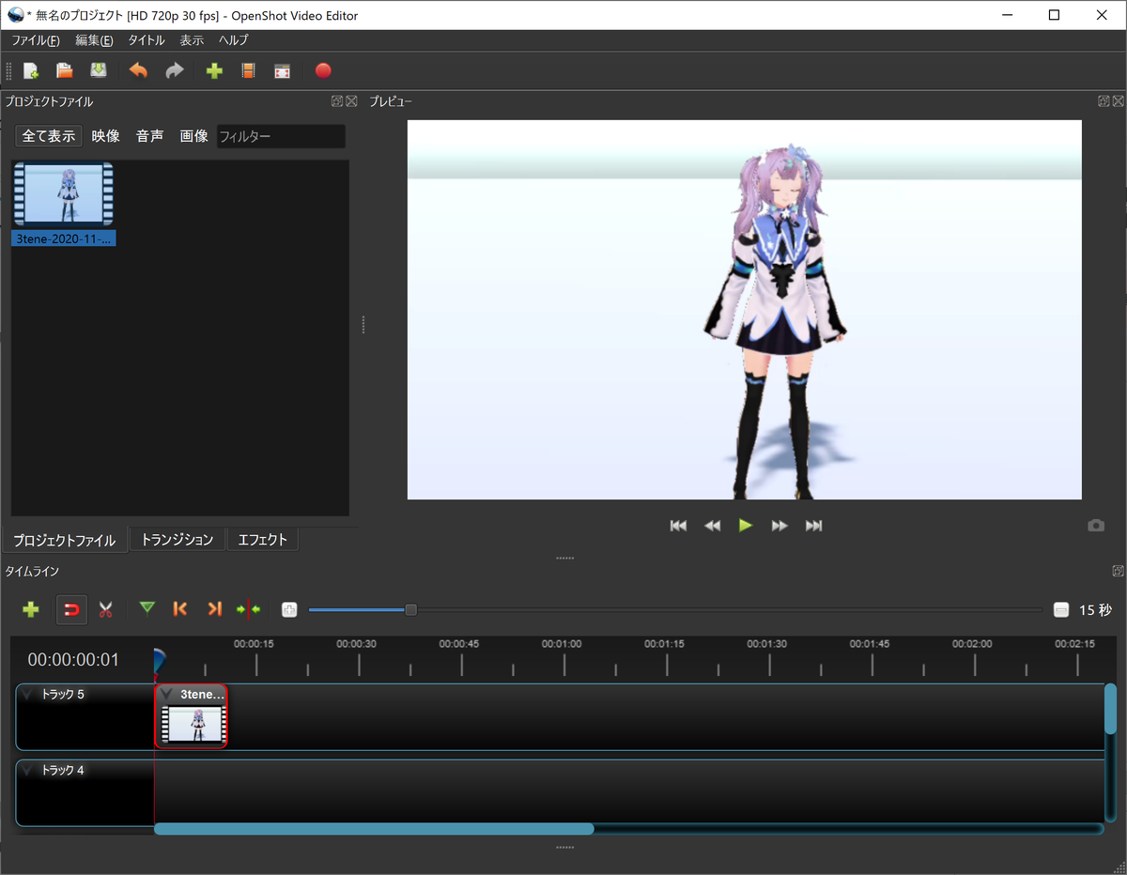
Task: Filter project files by 画像
Action: pyautogui.click(x=194, y=136)
